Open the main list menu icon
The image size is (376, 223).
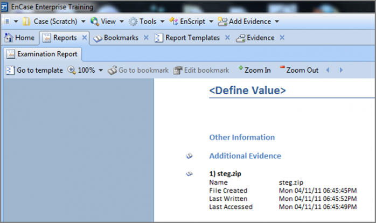point(7,22)
